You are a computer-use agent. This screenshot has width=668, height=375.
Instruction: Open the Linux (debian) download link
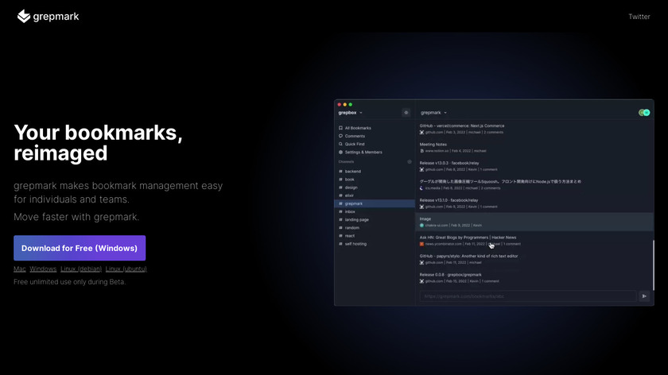[81, 269]
